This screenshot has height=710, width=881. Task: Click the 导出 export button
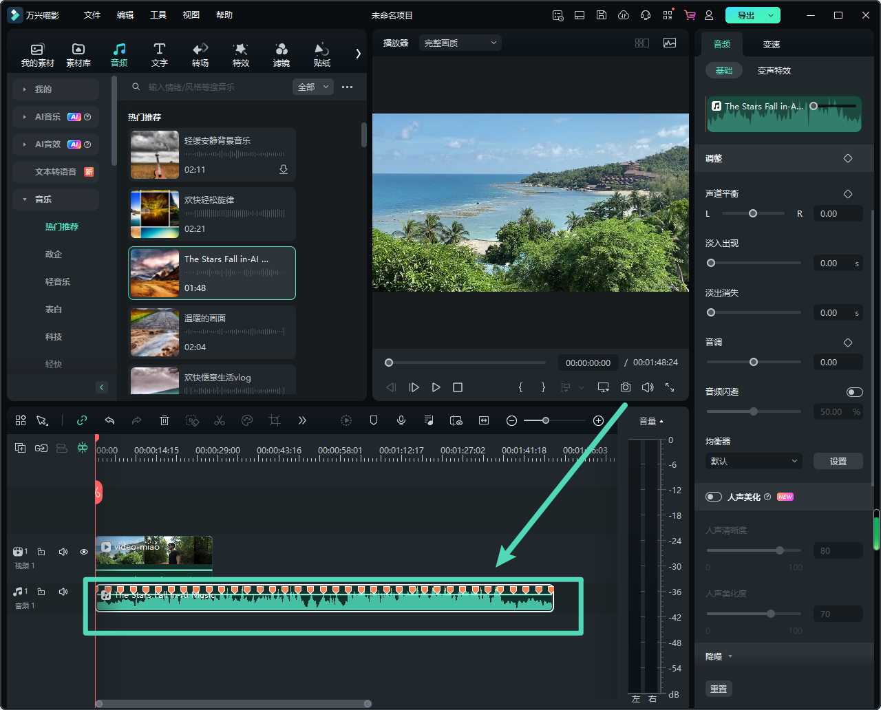coord(746,15)
